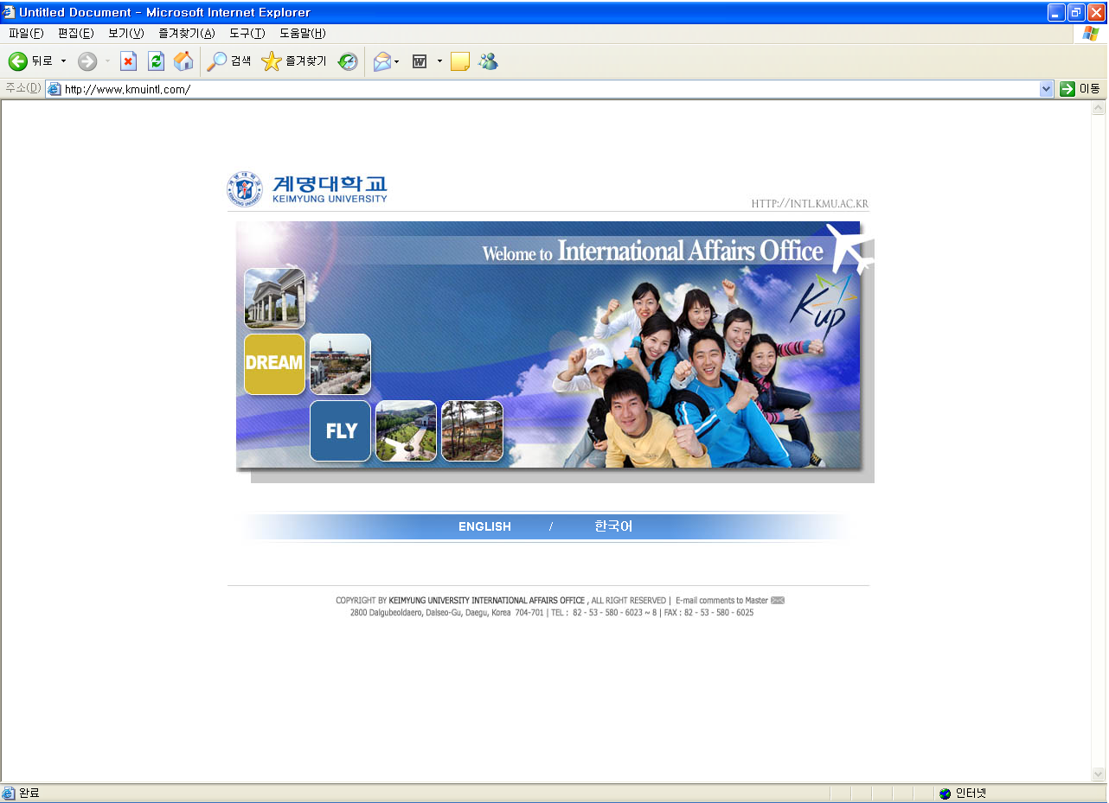Click the yellow Discuss note icon
The image size is (1109, 803).
[x=460, y=61]
